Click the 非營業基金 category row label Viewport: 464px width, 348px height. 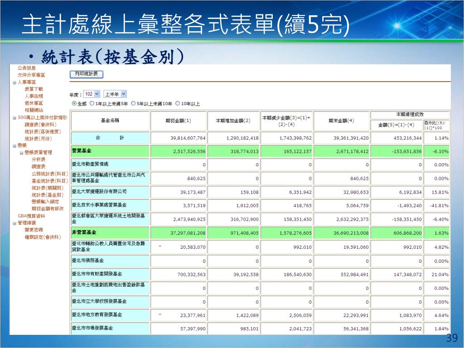84,233
